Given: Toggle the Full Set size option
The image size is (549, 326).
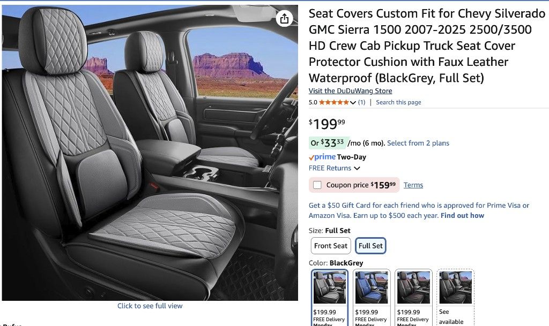Looking at the screenshot, I should pos(370,246).
